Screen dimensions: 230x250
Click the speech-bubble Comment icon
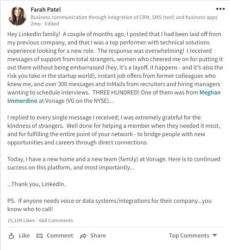tap(39, 236)
